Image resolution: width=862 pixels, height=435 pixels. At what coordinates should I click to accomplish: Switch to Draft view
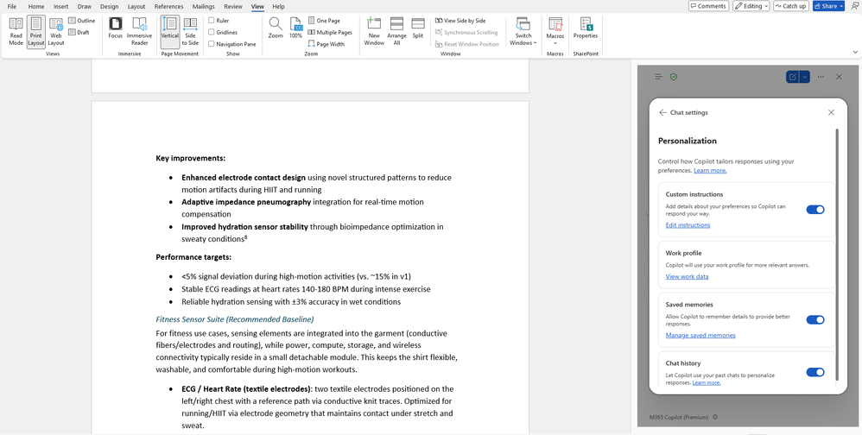click(79, 33)
